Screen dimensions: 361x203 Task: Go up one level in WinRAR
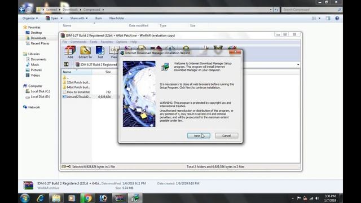point(67,64)
